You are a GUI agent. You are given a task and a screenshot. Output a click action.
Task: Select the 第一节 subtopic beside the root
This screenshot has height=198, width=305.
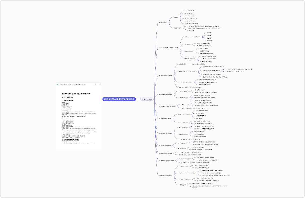(147, 99)
